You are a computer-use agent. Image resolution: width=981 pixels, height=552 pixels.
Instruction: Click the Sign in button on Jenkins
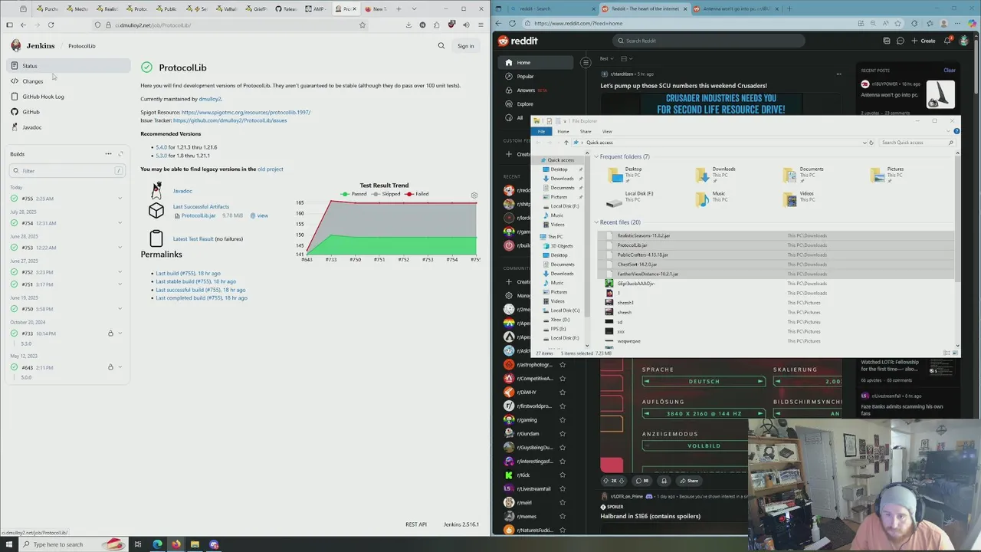click(465, 46)
